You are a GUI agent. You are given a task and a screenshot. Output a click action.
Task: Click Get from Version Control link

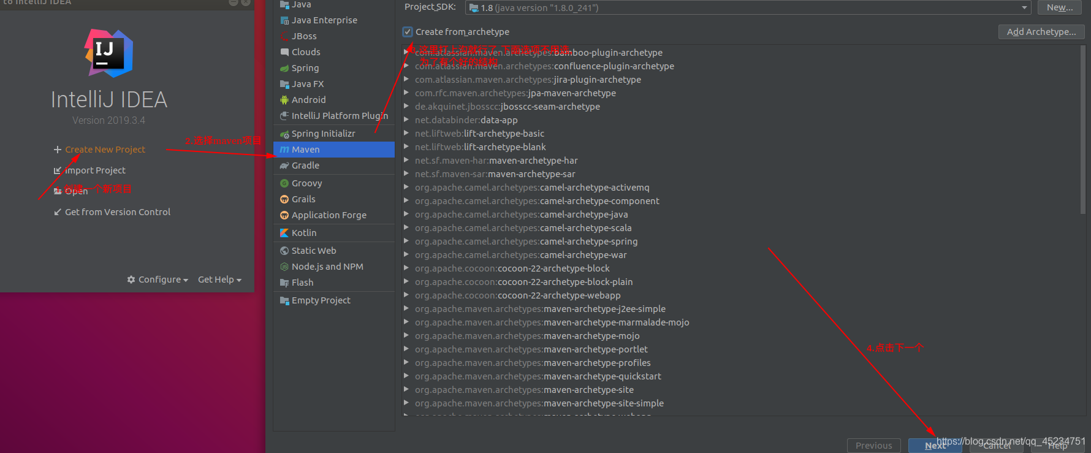click(118, 212)
